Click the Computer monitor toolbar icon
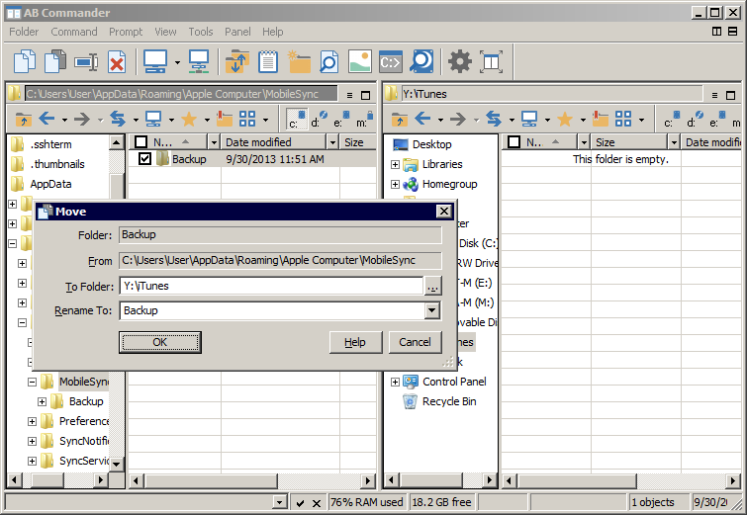747x515 pixels. point(155,61)
